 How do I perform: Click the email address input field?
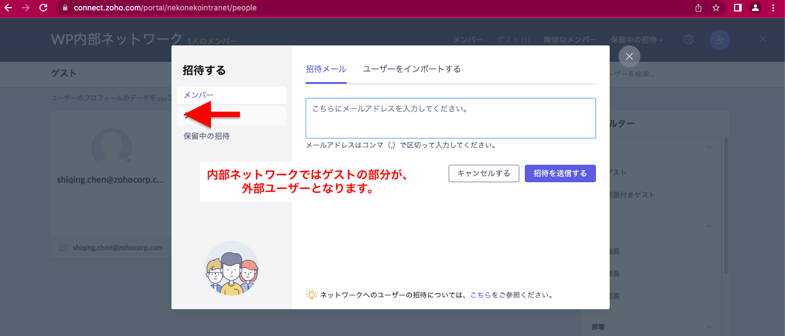pos(450,118)
